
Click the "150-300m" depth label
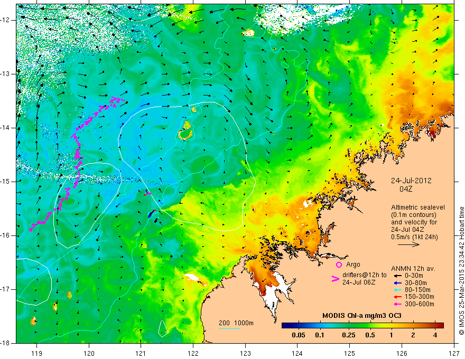coord(420,297)
